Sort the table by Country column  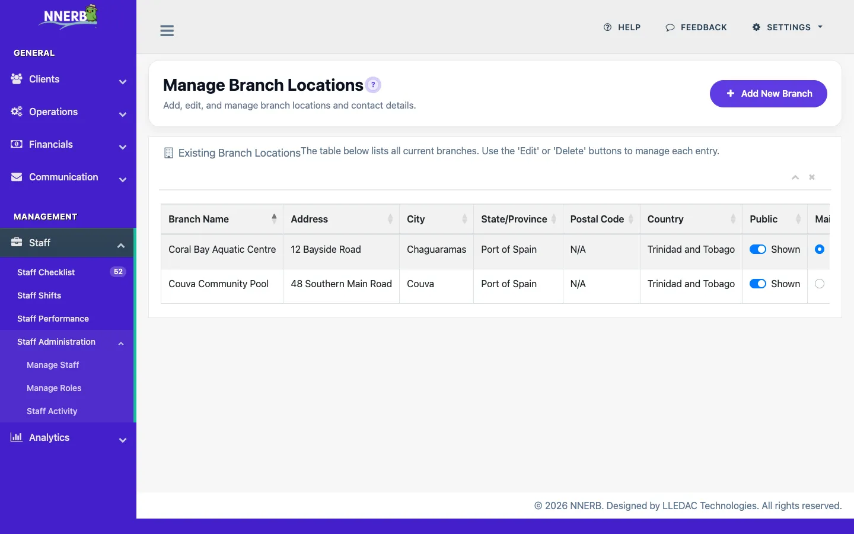coord(691,219)
